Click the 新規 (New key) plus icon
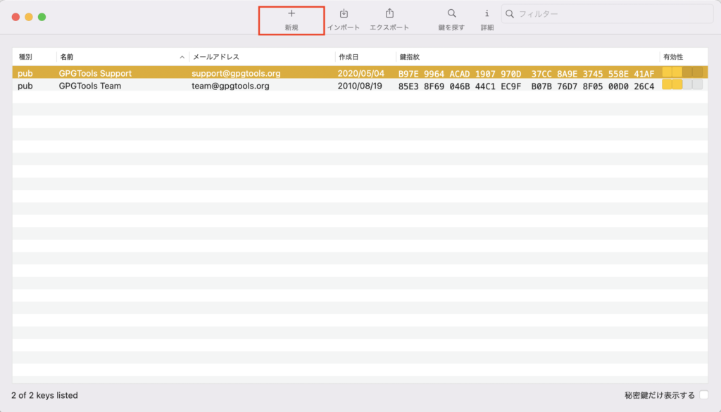The height and width of the screenshot is (412, 721). tap(291, 14)
